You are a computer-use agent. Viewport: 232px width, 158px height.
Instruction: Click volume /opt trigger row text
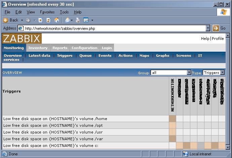tap(53, 125)
